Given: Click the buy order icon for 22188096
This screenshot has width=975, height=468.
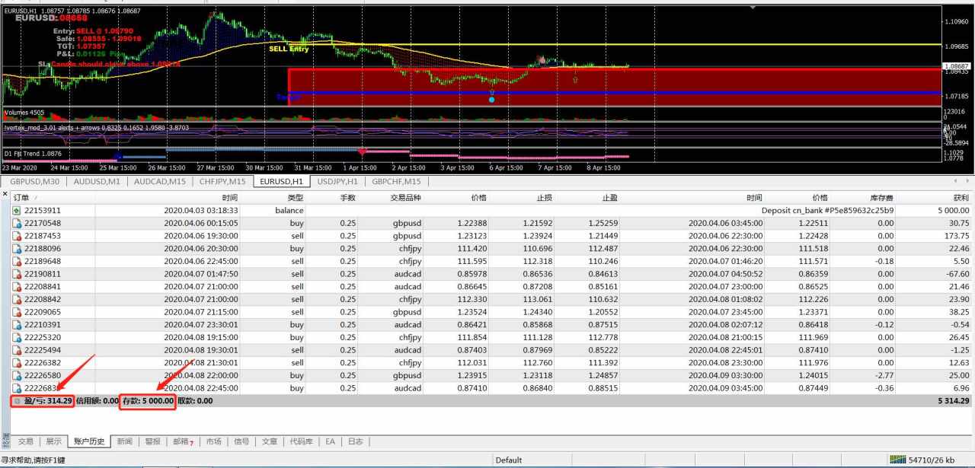Looking at the screenshot, I should pos(17,249).
